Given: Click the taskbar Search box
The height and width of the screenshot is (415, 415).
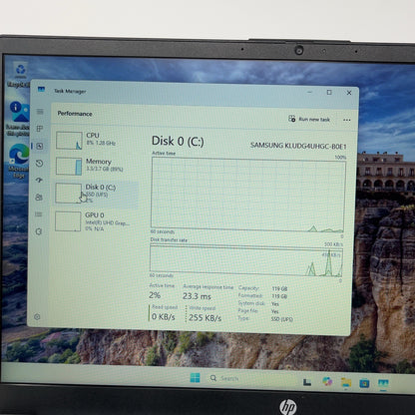Looking at the screenshot, I should tap(224, 378).
